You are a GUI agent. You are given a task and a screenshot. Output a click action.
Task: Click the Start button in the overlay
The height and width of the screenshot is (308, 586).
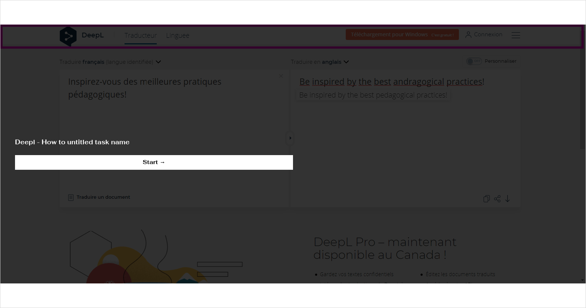point(154,162)
